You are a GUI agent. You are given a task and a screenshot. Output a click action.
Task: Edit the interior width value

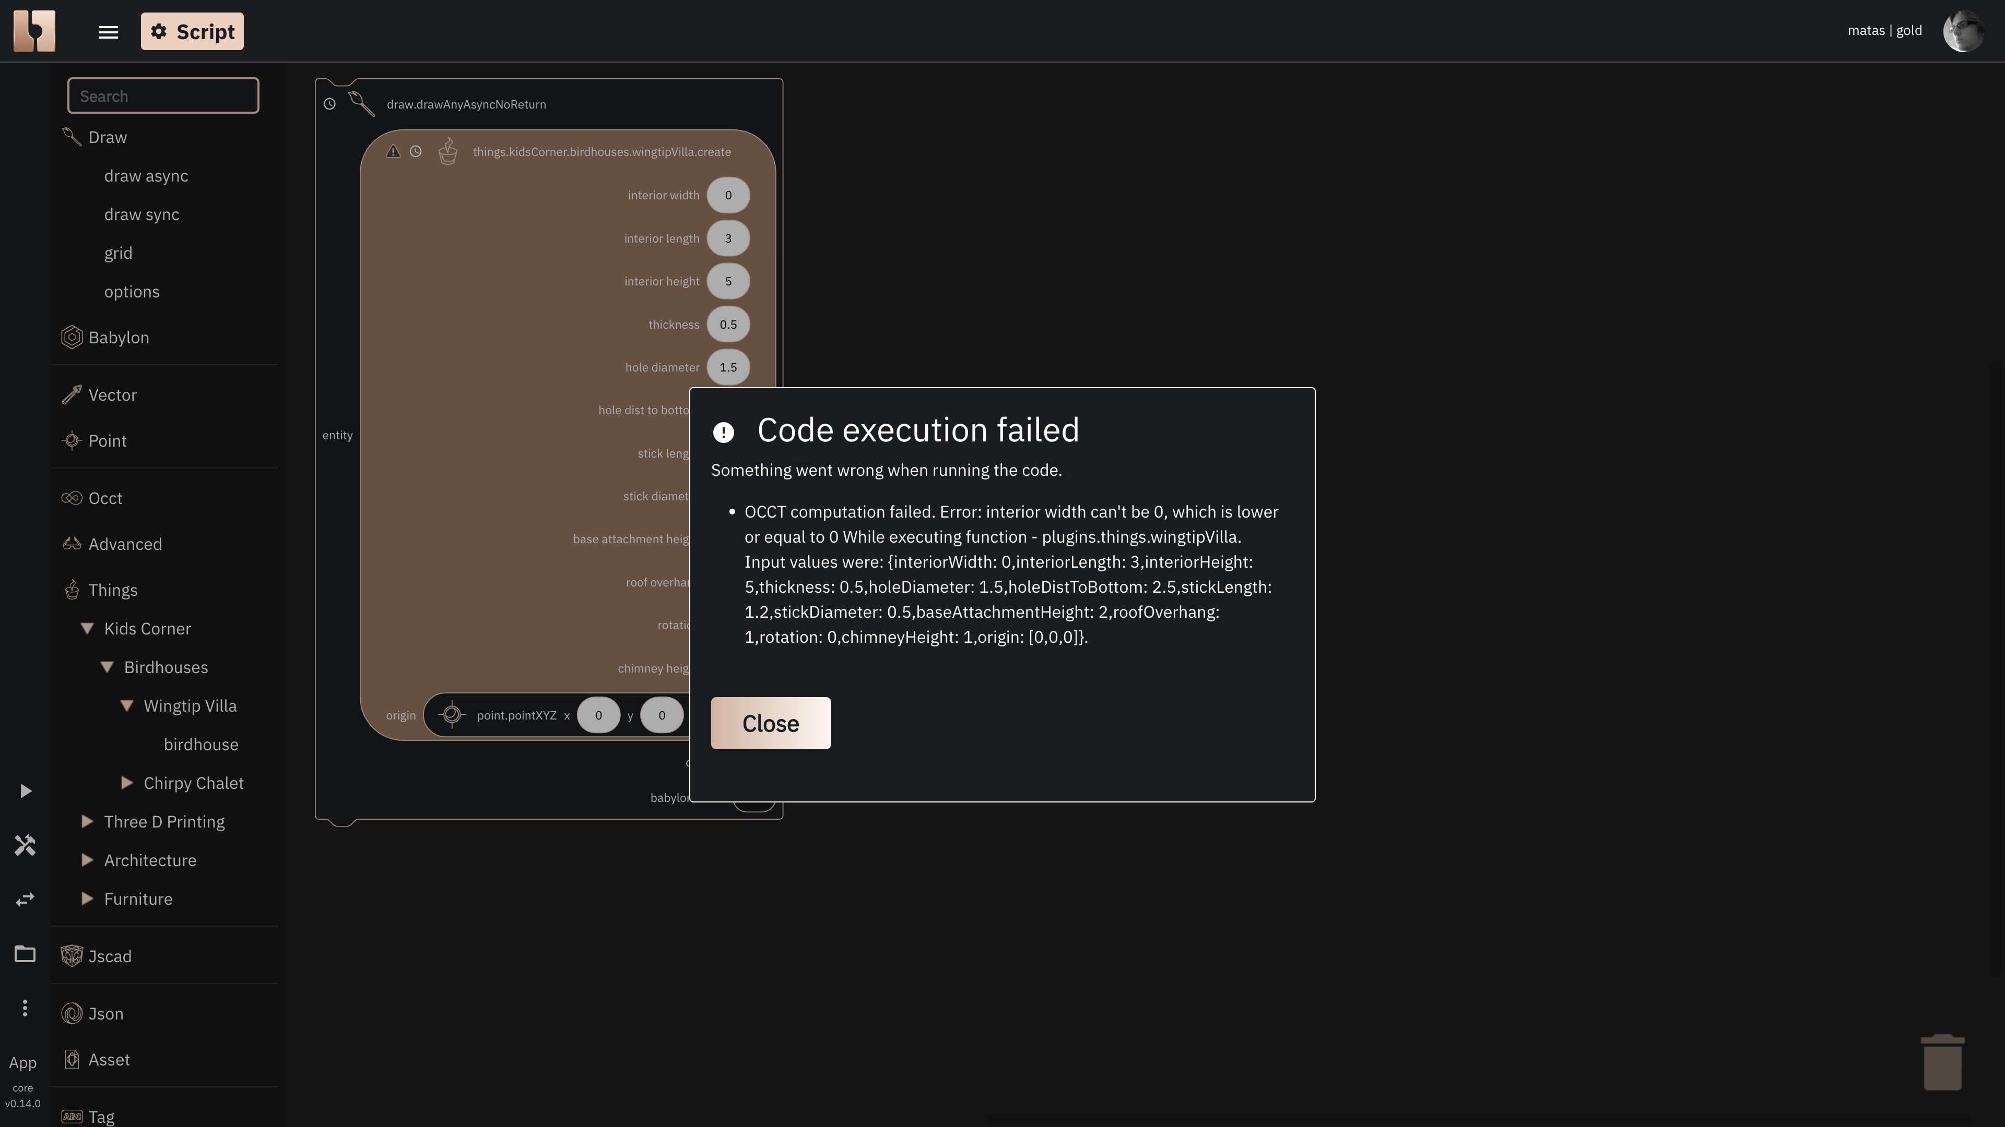pyautogui.click(x=728, y=195)
